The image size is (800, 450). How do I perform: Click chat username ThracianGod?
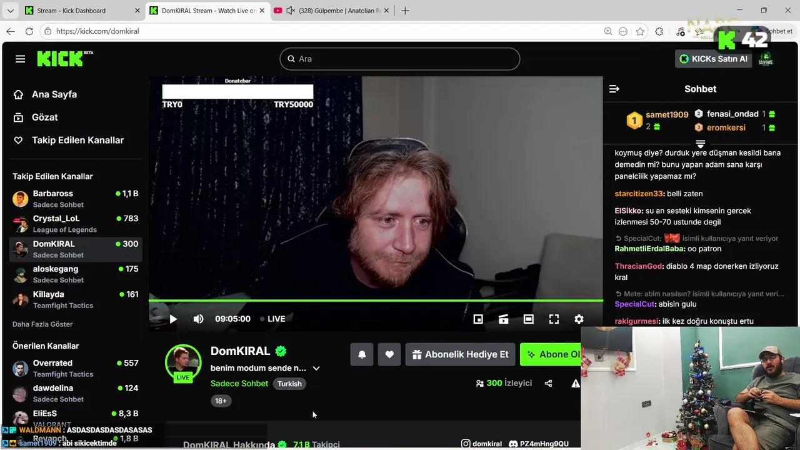tap(638, 266)
